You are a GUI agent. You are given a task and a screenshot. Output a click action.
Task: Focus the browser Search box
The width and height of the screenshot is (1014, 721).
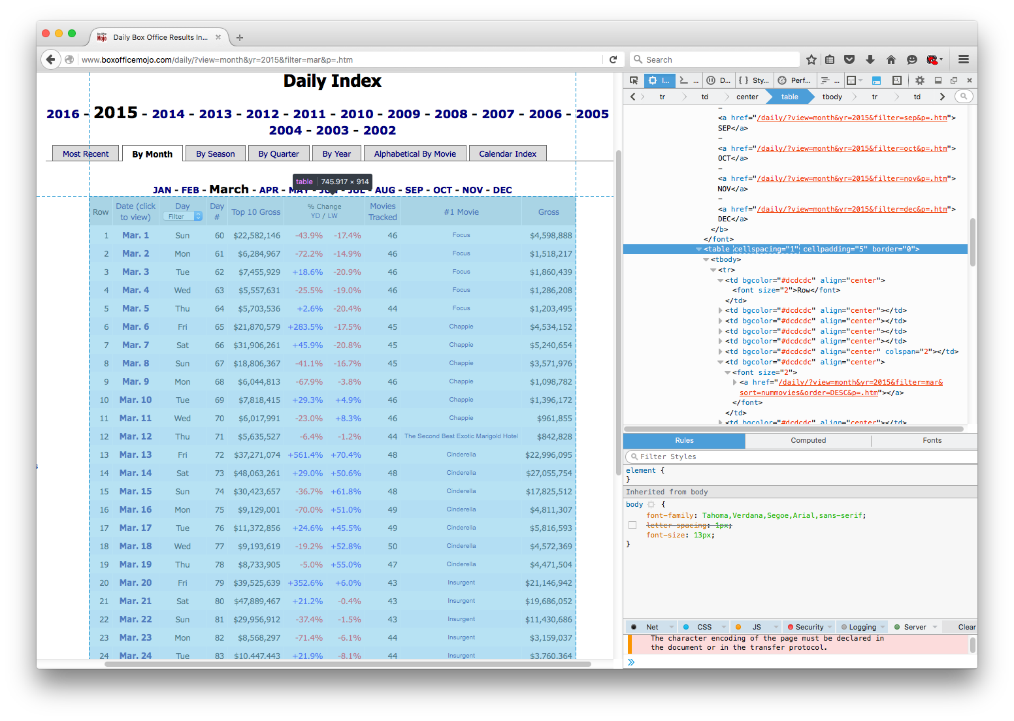pos(715,59)
